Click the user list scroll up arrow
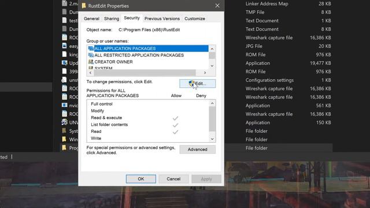 click(x=212, y=49)
